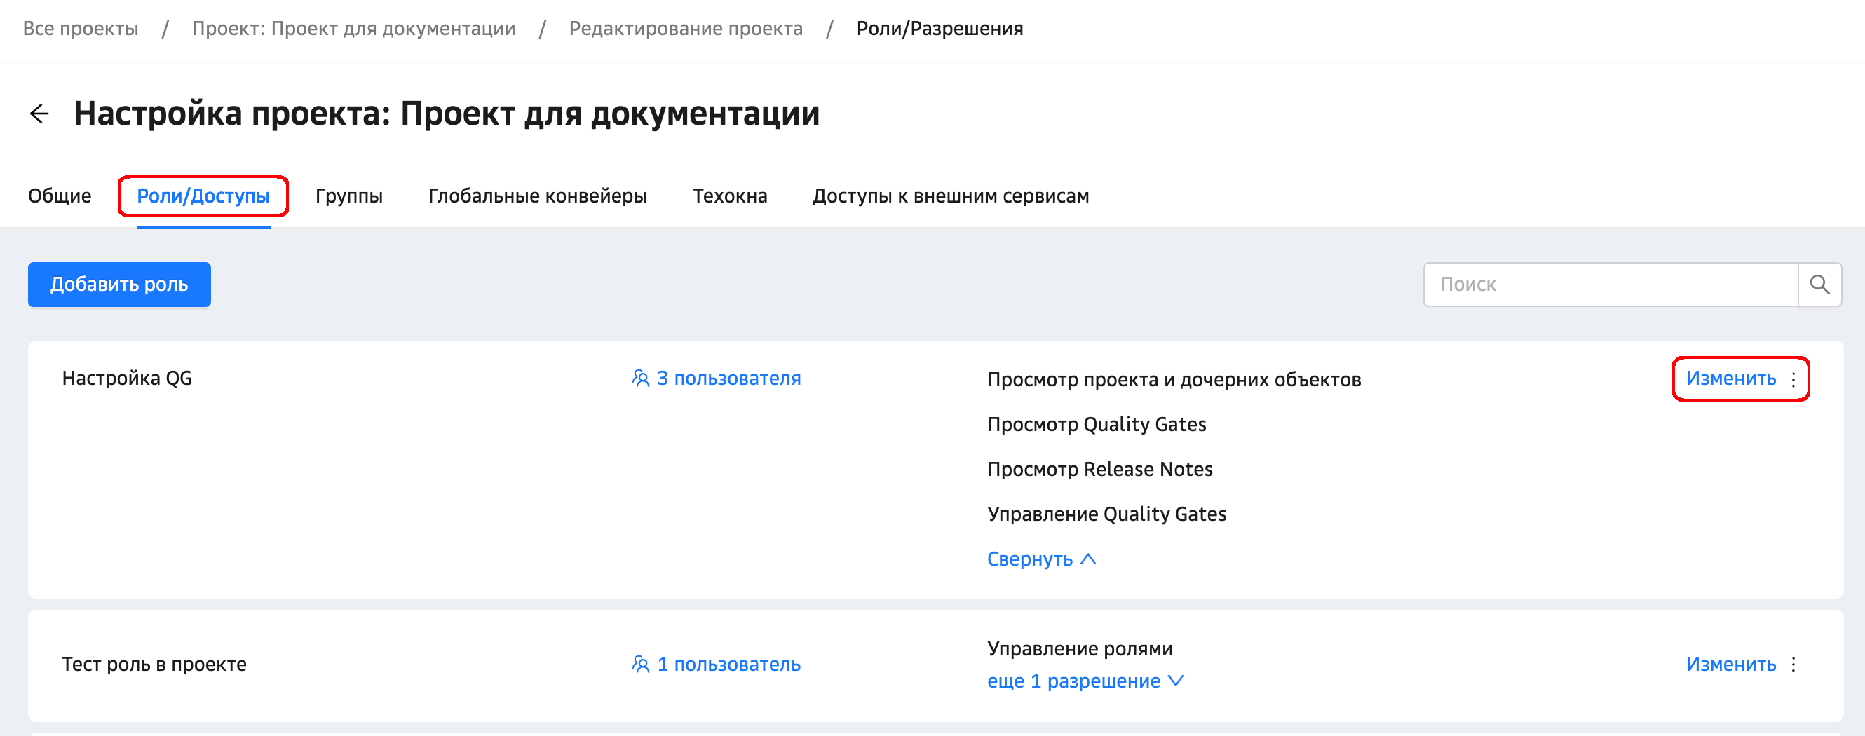Open three-dot menu for Настройка QG role
This screenshot has width=1865, height=736.
1793,379
